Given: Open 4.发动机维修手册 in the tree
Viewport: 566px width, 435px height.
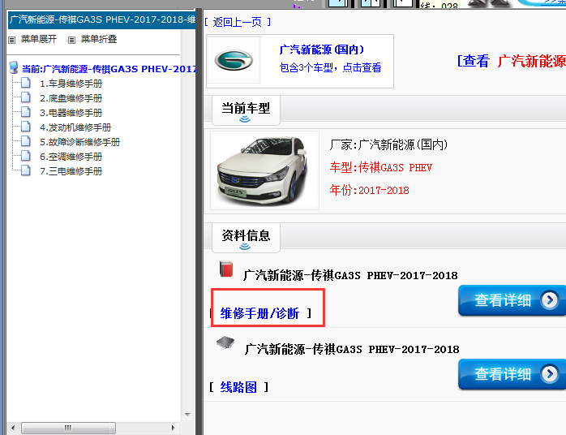Looking at the screenshot, I should (x=75, y=127).
